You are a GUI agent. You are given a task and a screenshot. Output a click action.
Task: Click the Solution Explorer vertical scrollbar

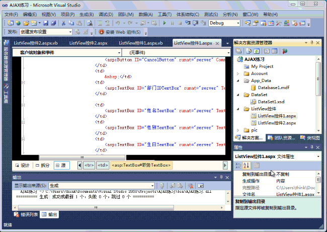tap(318, 80)
